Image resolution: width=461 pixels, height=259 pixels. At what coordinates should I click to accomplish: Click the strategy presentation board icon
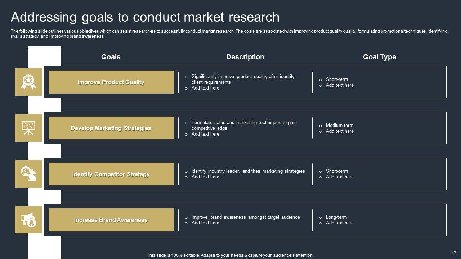click(x=28, y=128)
